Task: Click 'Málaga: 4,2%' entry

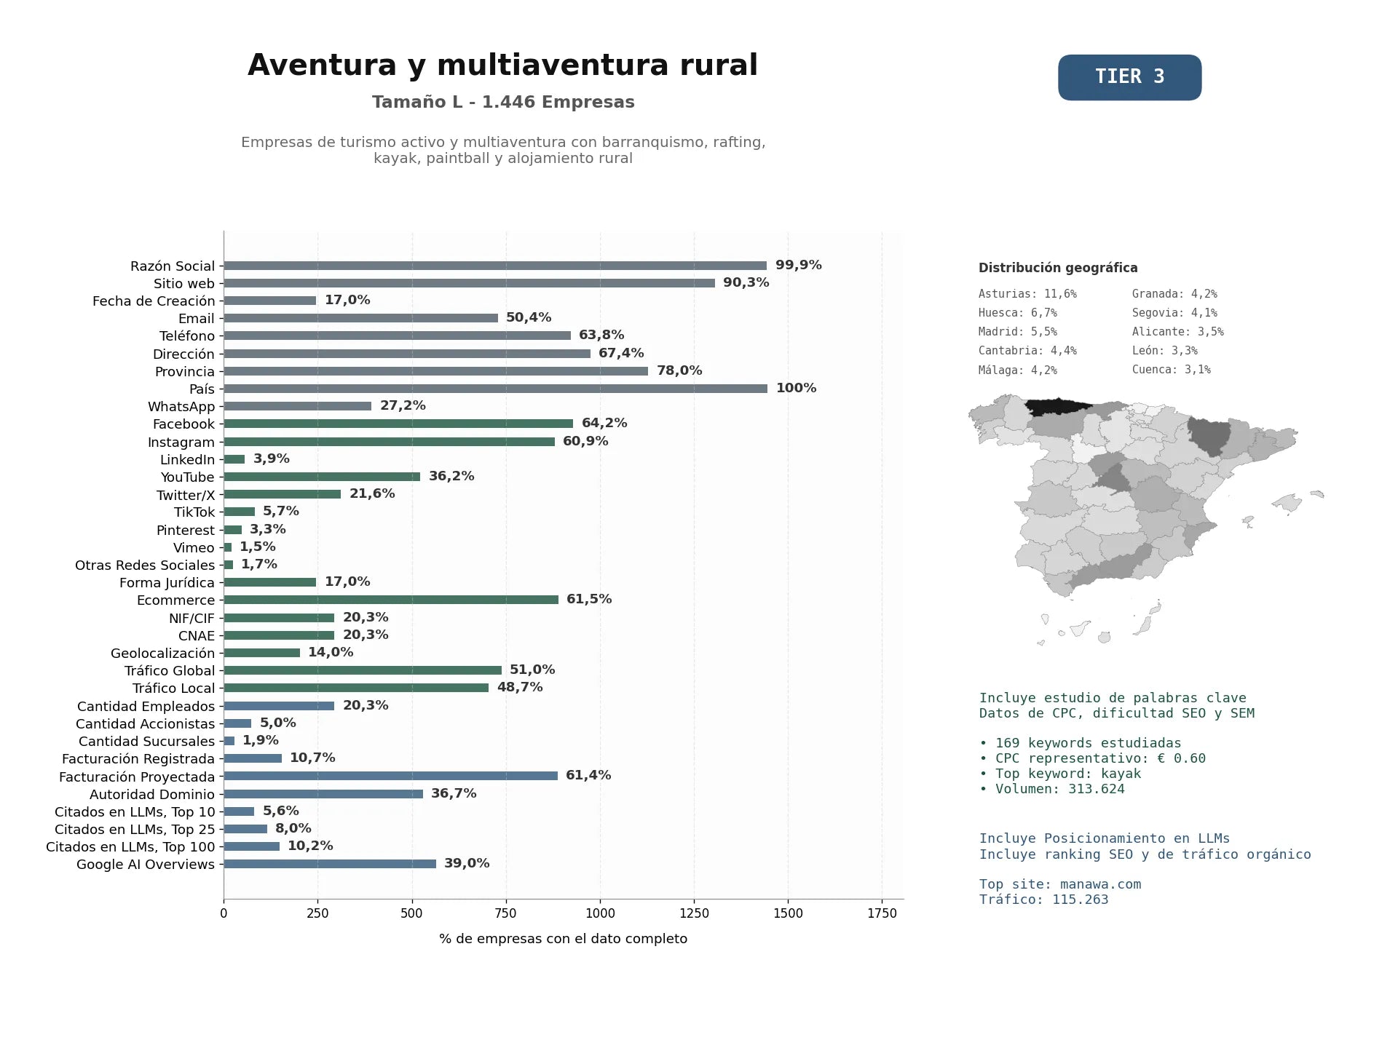Action: point(1018,370)
